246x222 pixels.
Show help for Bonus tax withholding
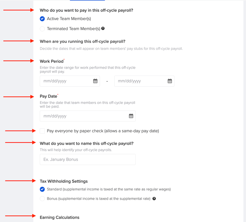coord(154,199)
